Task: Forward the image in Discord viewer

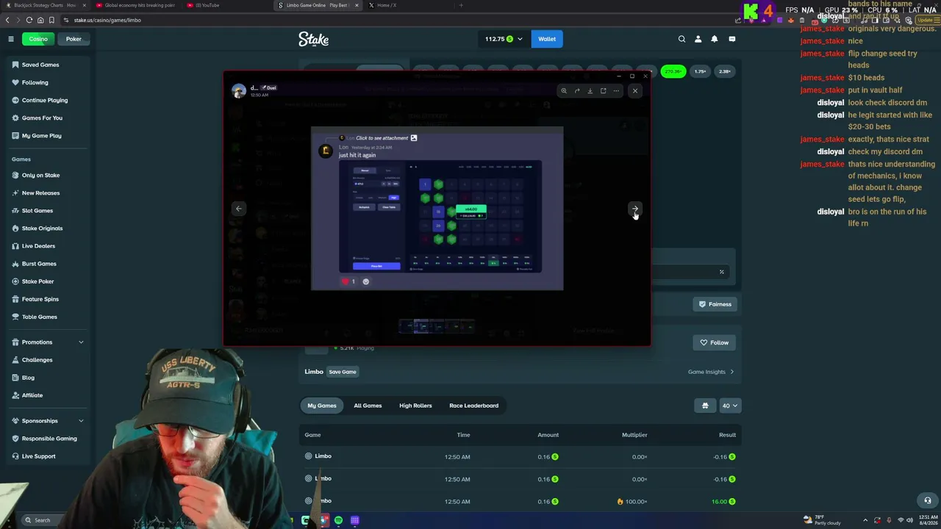Action: pos(577,91)
